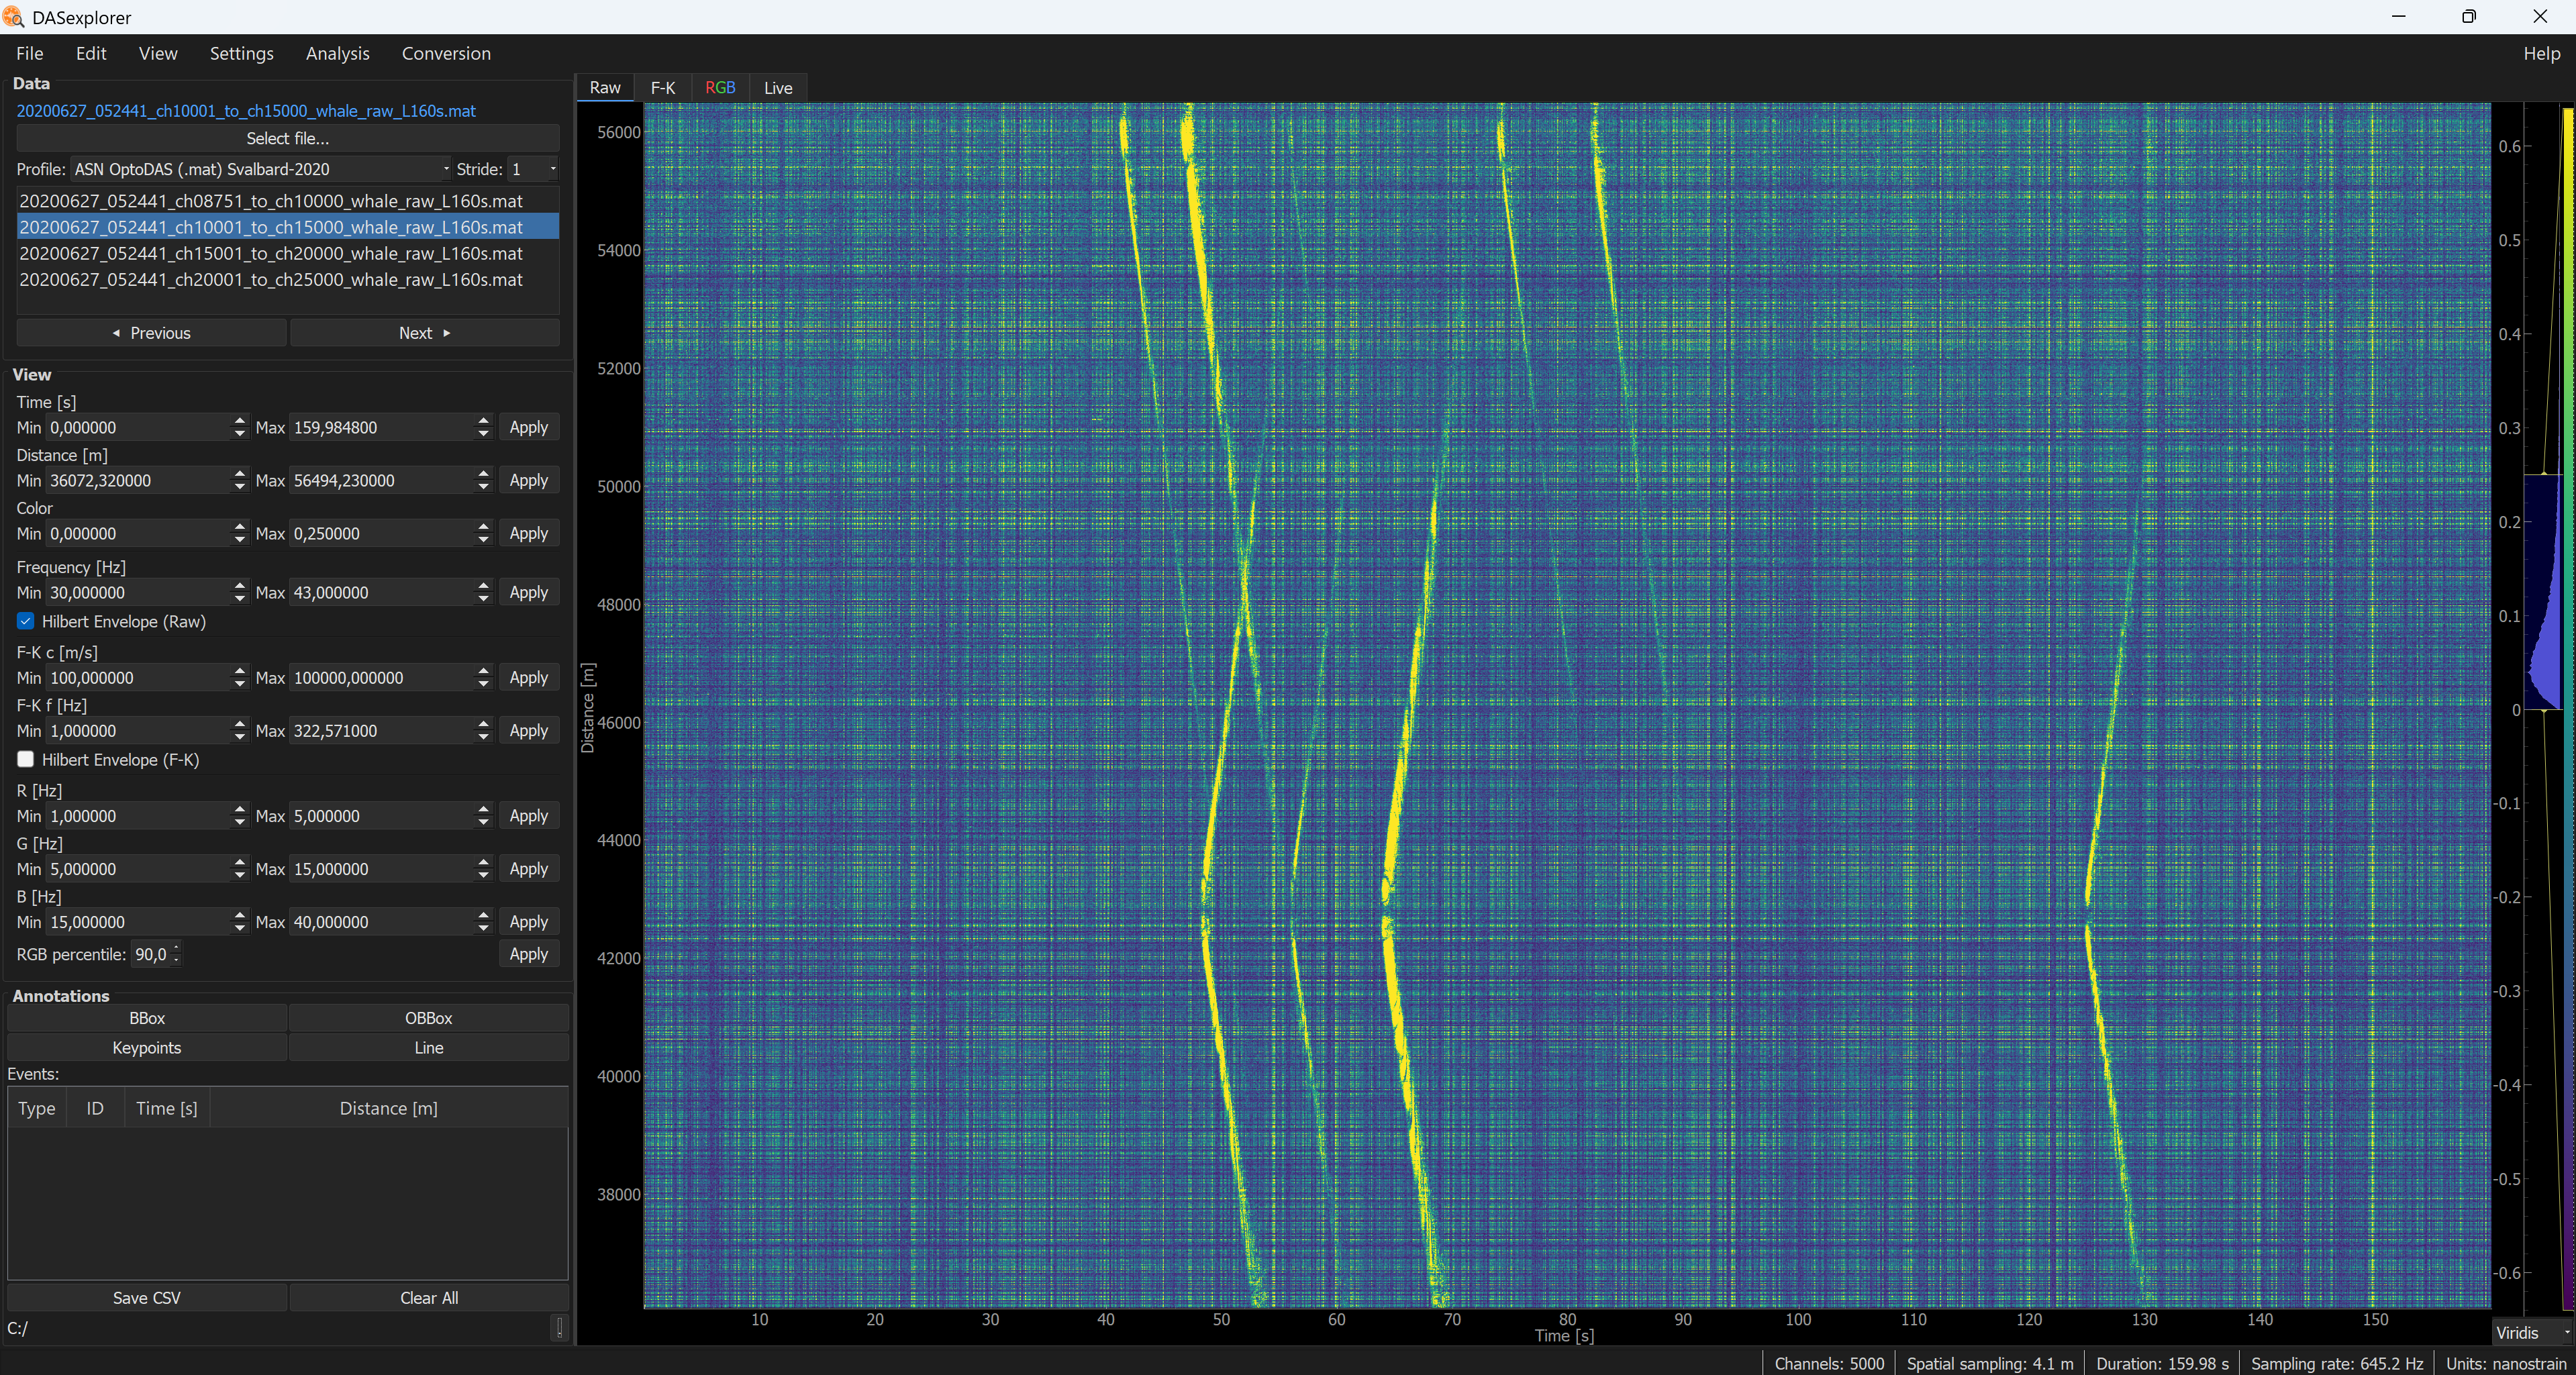
Task: Toggle Hilbert Envelope (Raw) checkbox
Action: 26,621
